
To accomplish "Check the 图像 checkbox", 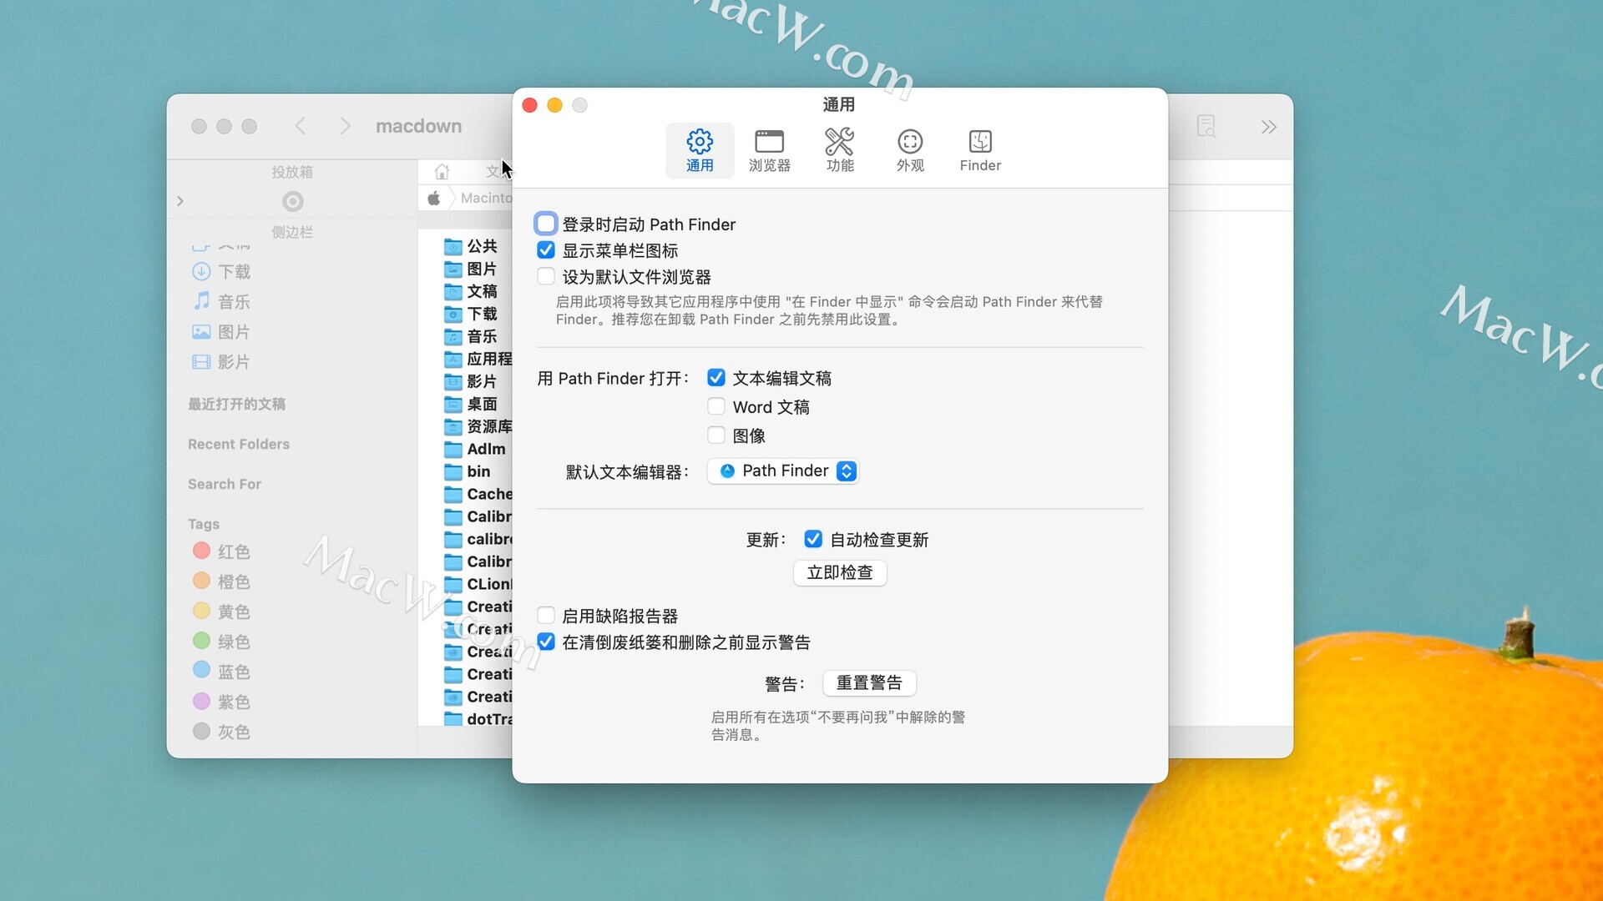I will 716,435.
